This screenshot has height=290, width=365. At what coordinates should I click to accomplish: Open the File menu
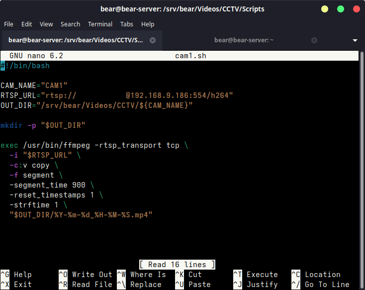point(8,24)
